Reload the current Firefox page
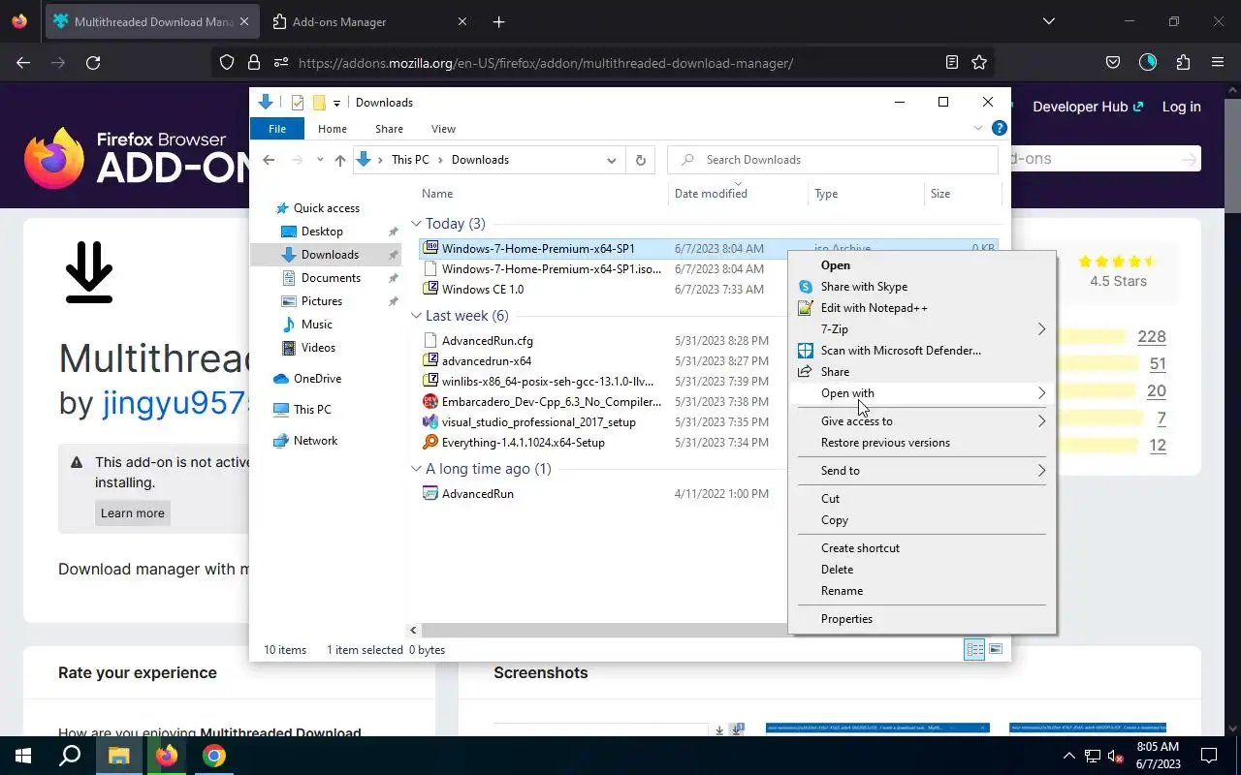The image size is (1241, 775). coord(93,63)
